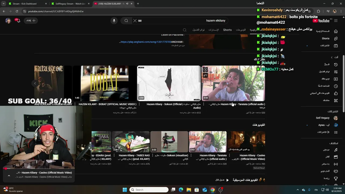Select the channel قوائم التشغيل (Playlists) tab
The width and height of the screenshot is (345, 194).
click(199, 30)
